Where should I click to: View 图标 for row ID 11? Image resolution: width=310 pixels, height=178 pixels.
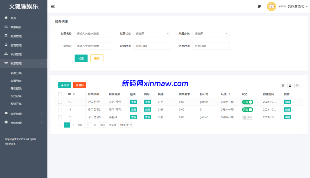coord(147,109)
